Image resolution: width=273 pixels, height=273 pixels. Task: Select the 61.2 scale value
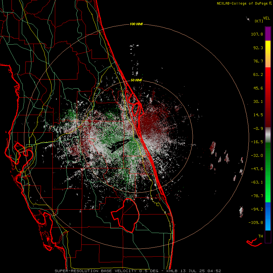click(x=258, y=75)
